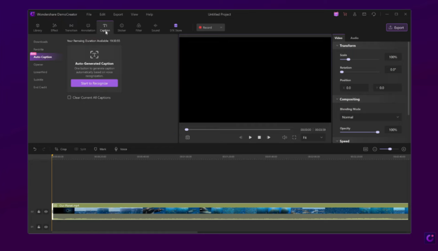Click the Scale slider handle
Screen dimensions: 438x251
(348, 60)
